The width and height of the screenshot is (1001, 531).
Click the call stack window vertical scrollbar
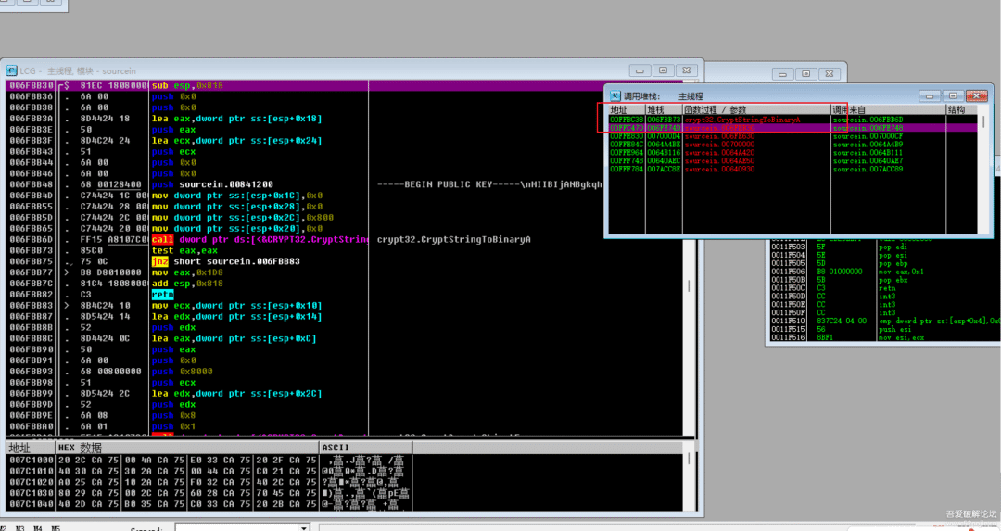click(x=984, y=176)
